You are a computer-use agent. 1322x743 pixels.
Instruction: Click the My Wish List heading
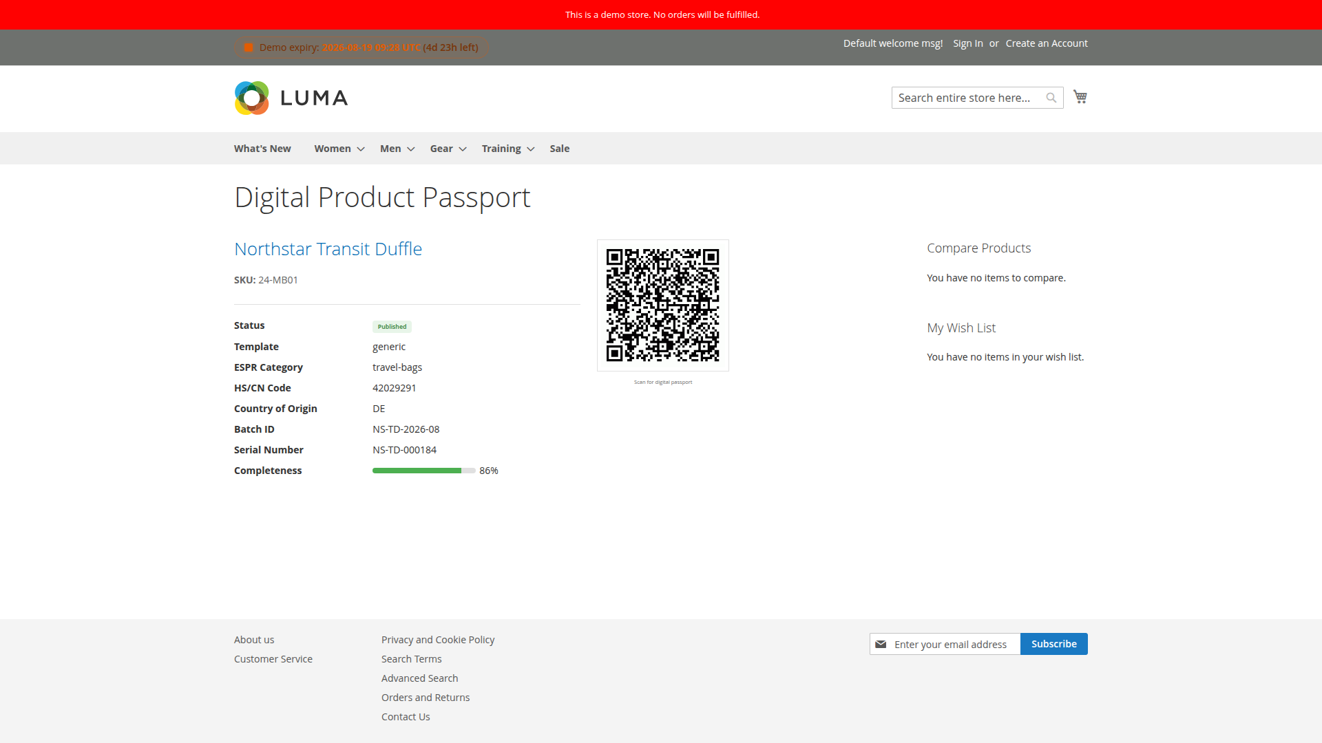961,328
